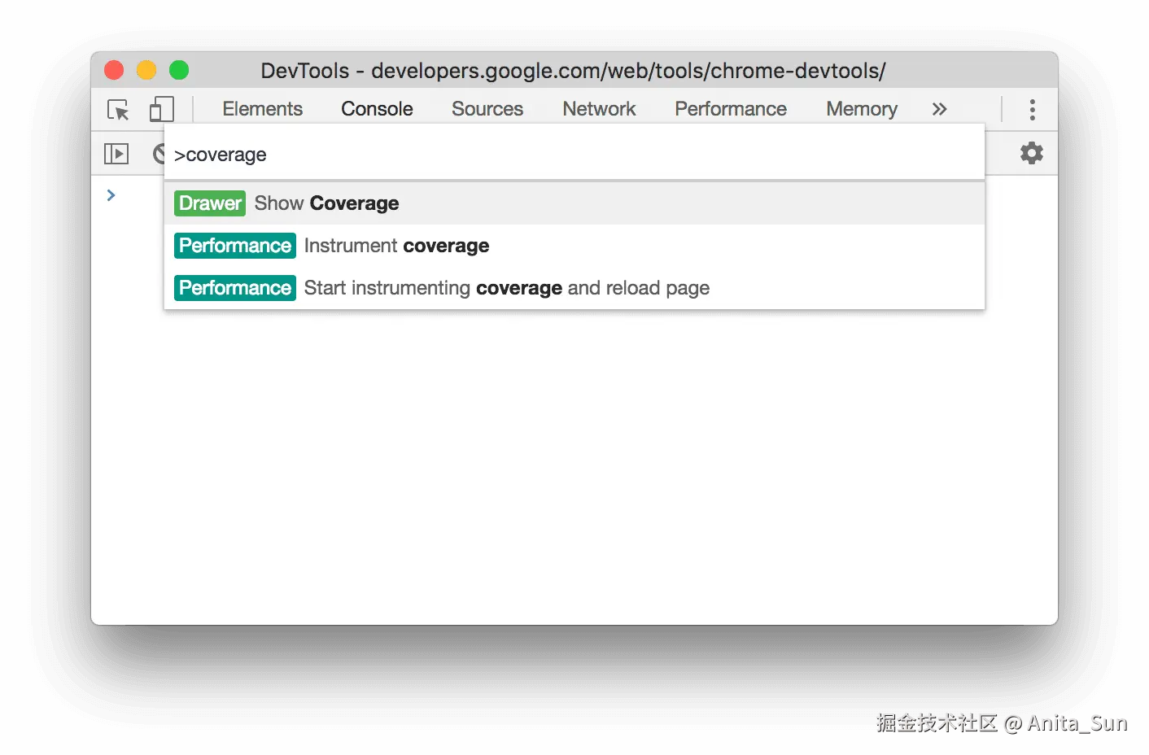Select Drawer Show Coverage command
1149x755 pixels.
[574, 203]
